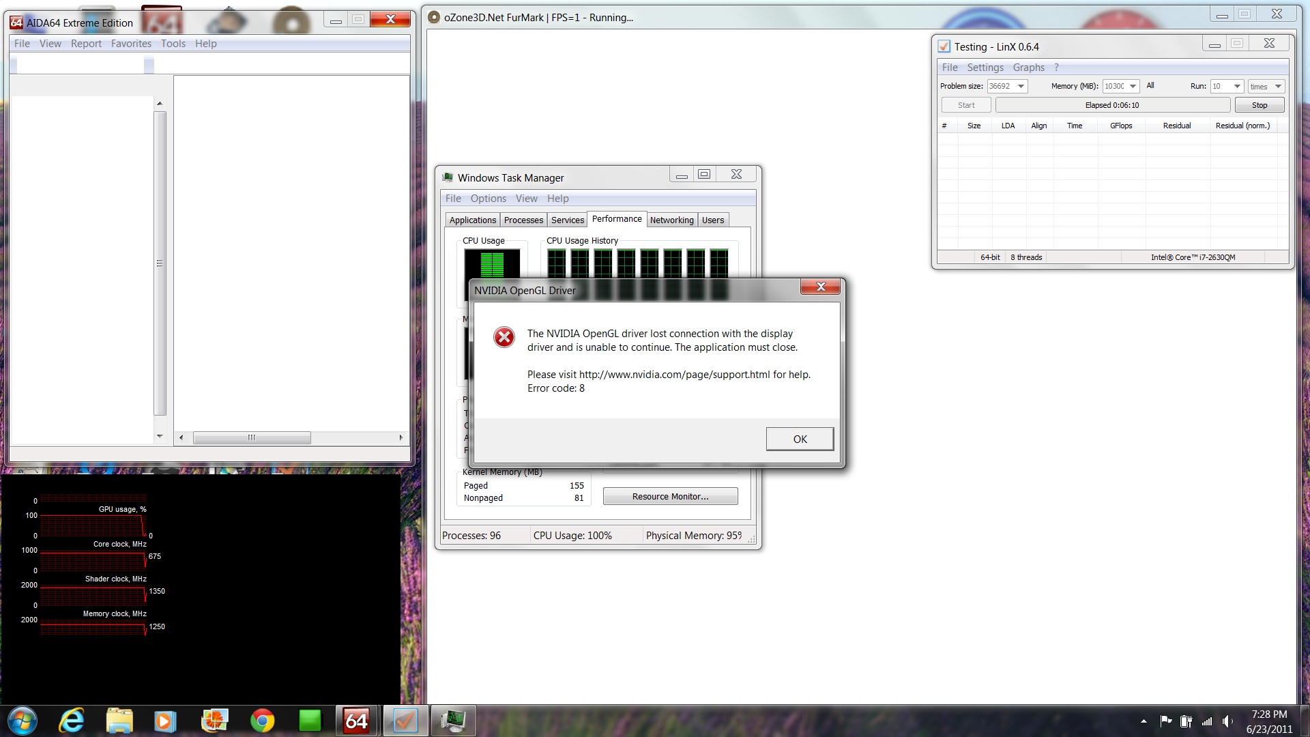The image size is (1310, 737).
Task: Switch to Services tab in Task Manager
Action: [x=568, y=220]
